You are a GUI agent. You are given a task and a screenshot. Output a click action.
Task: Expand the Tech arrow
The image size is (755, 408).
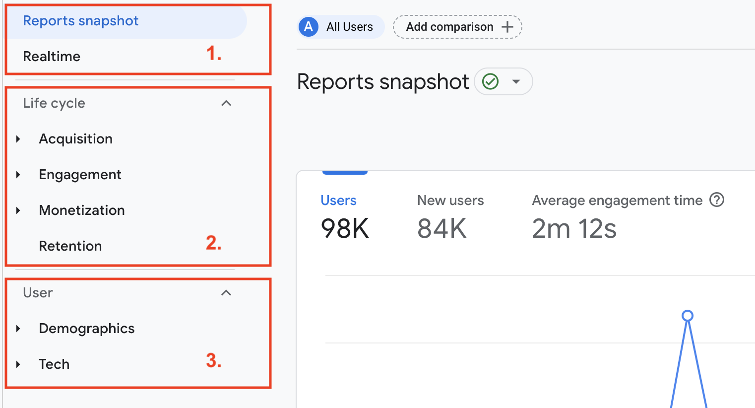[18, 364]
